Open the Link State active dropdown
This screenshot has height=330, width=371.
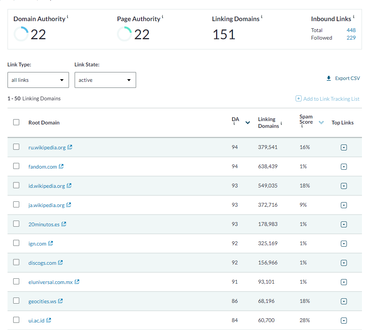click(x=105, y=80)
